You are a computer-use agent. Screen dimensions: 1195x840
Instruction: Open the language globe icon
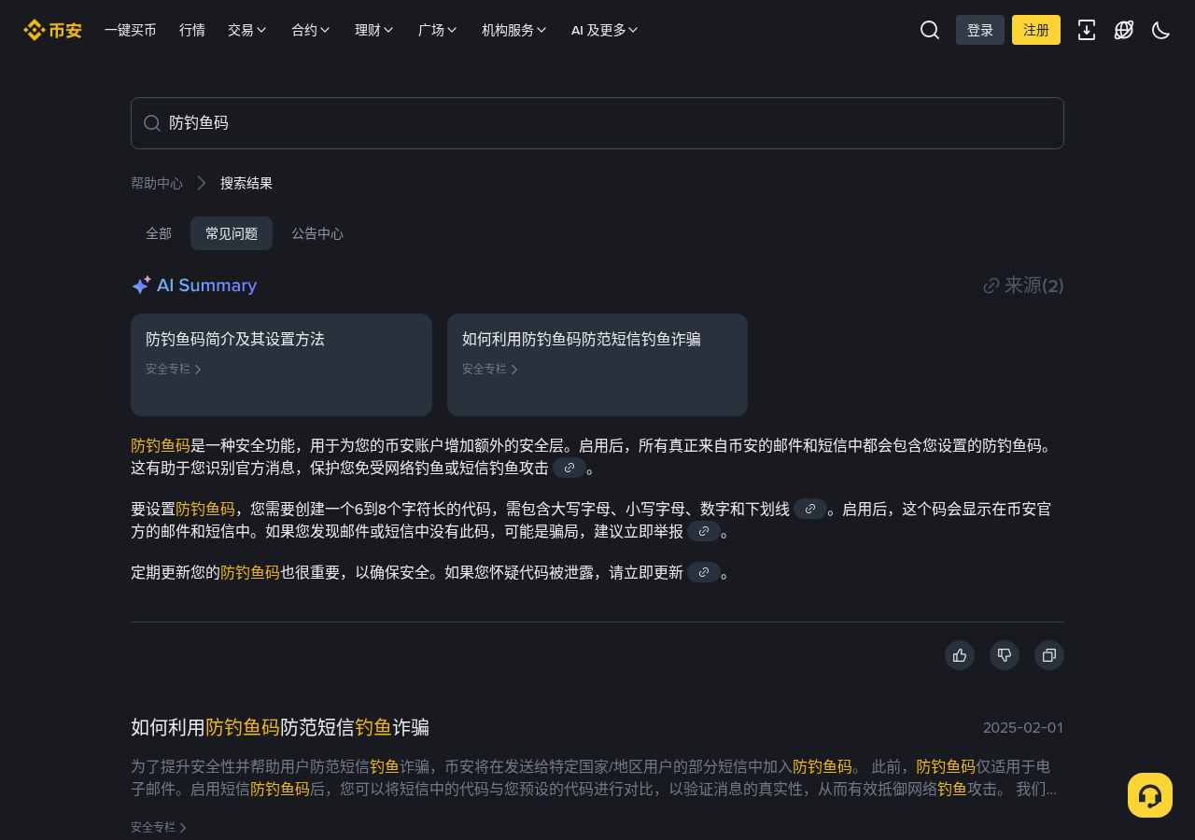(1124, 30)
